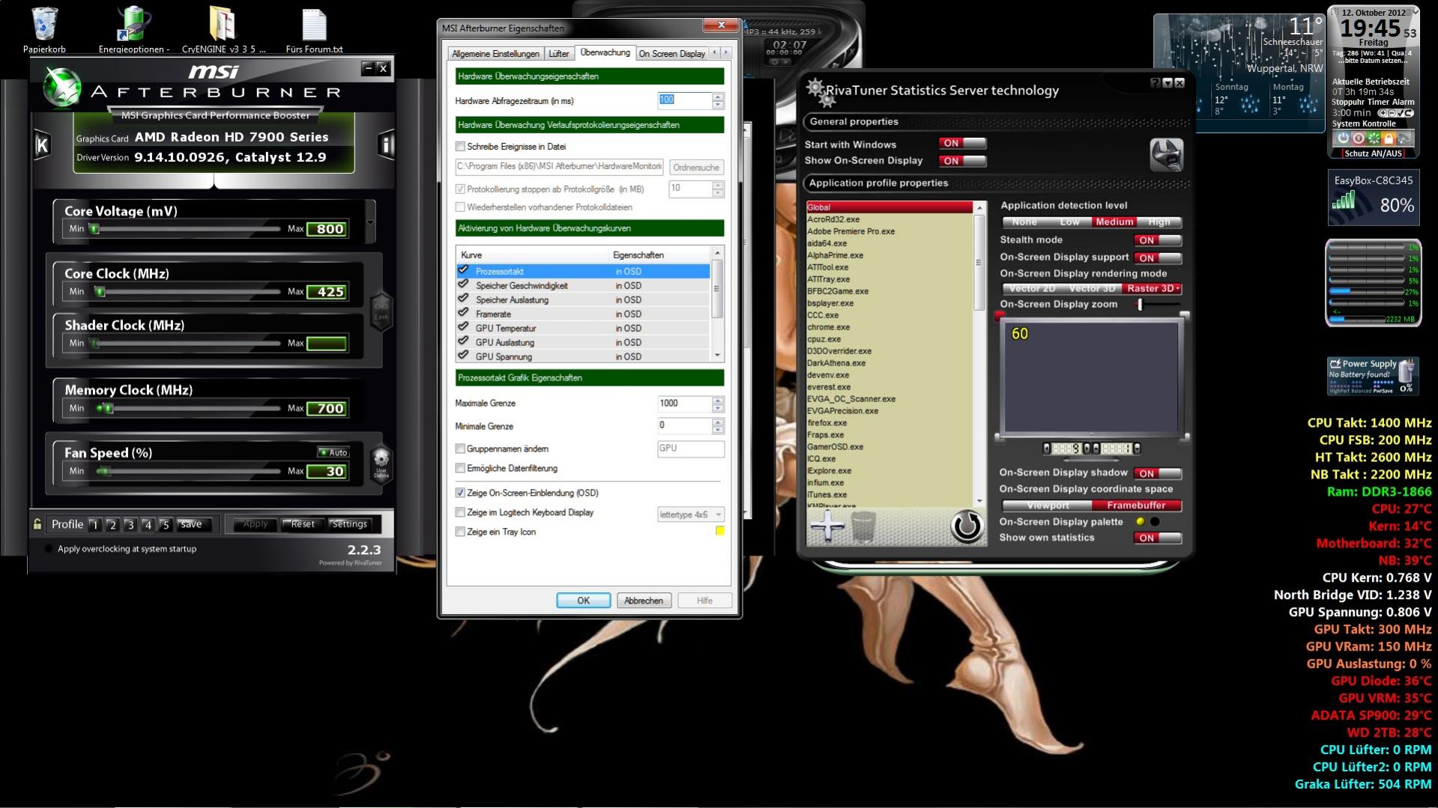Image resolution: width=1438 pixels, height=808 pixels.
Task: Click the red restart icon in System Kontrolle
Action: coord(1358,138)
